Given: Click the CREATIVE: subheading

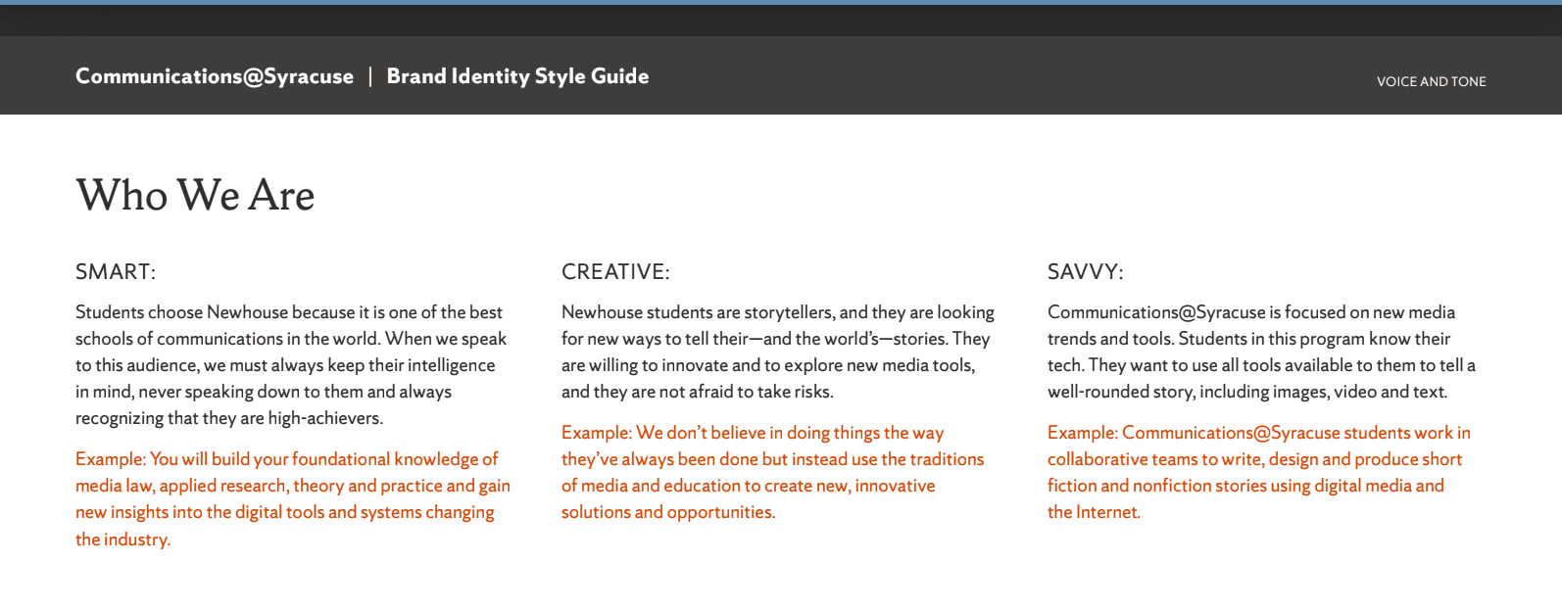Looking at the screenshot, I should [x=615, y=272].
